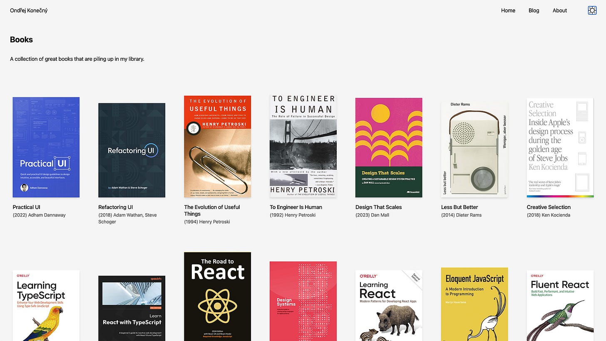Go to the Blog page
Image resolution: width=606 pixels, height=341 pixels.
(x=534, y=10)
